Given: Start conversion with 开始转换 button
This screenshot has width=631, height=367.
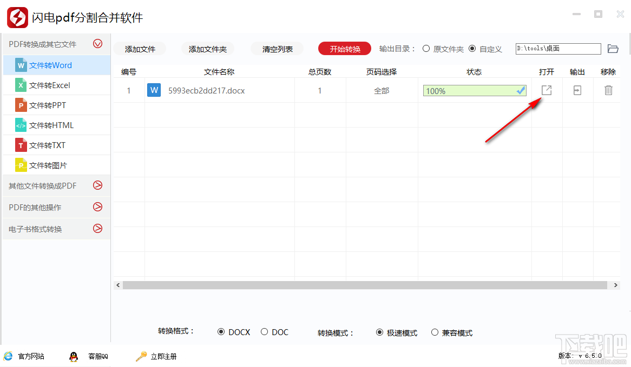Looking at the screenshot, I should click(344, 48).
